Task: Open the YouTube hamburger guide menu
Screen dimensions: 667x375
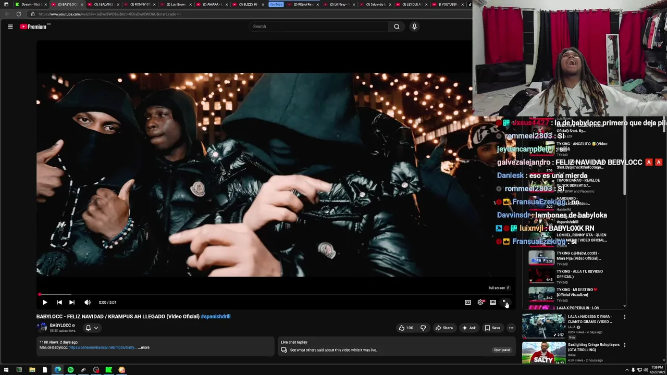Action: tap(10, 27)
